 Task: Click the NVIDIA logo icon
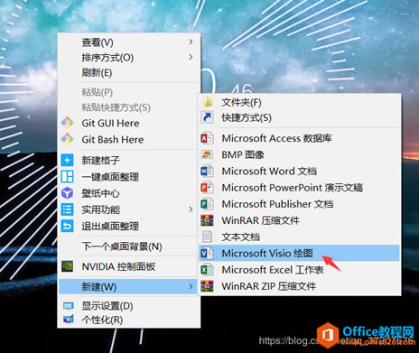tap(67, 266)
